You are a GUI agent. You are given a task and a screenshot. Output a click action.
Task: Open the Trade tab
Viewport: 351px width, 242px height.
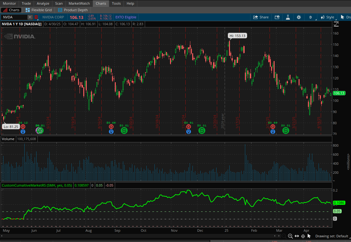coord(26,3)
